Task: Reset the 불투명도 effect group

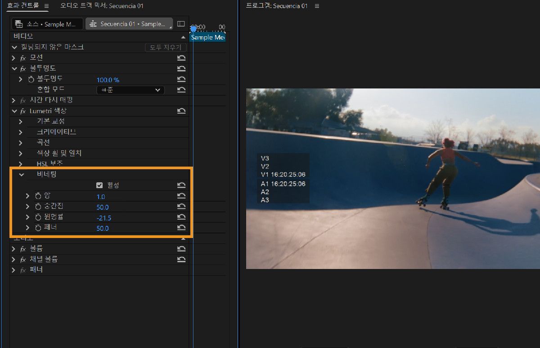Action: (181, 68)
